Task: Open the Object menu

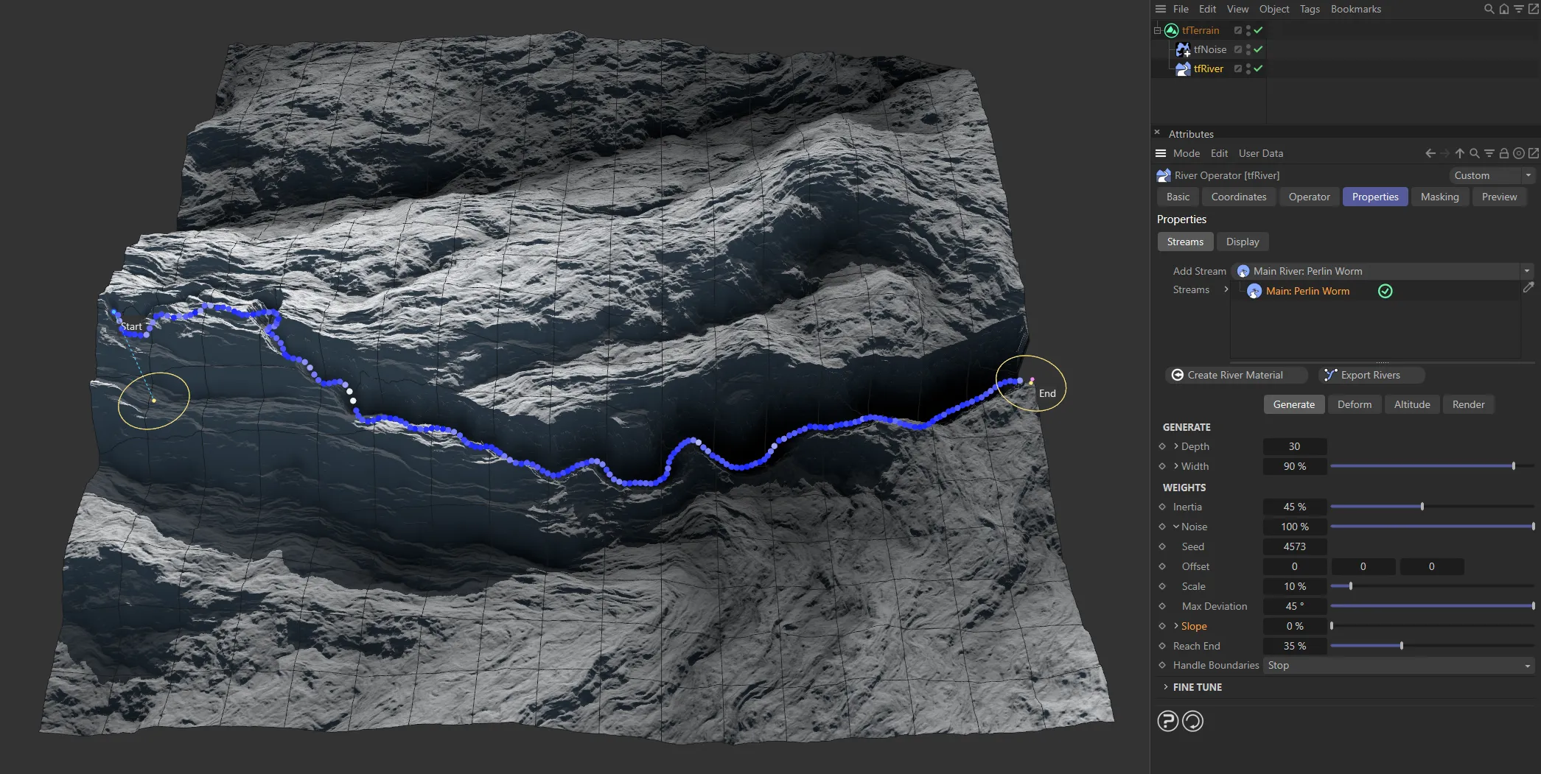Action: pyautogui.click(x=1274, y=9)
